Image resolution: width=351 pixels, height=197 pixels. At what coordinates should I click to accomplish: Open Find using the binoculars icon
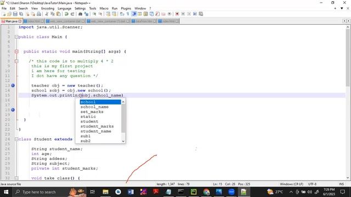click(80, 14)
